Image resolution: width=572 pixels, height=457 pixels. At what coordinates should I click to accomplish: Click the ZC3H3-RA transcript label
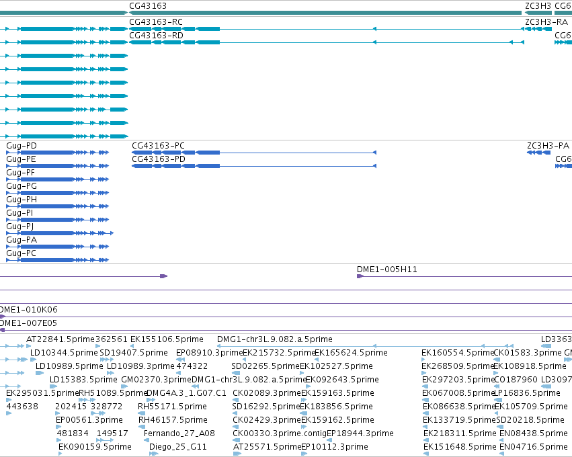pyautogui.click(x=546, y=22)
